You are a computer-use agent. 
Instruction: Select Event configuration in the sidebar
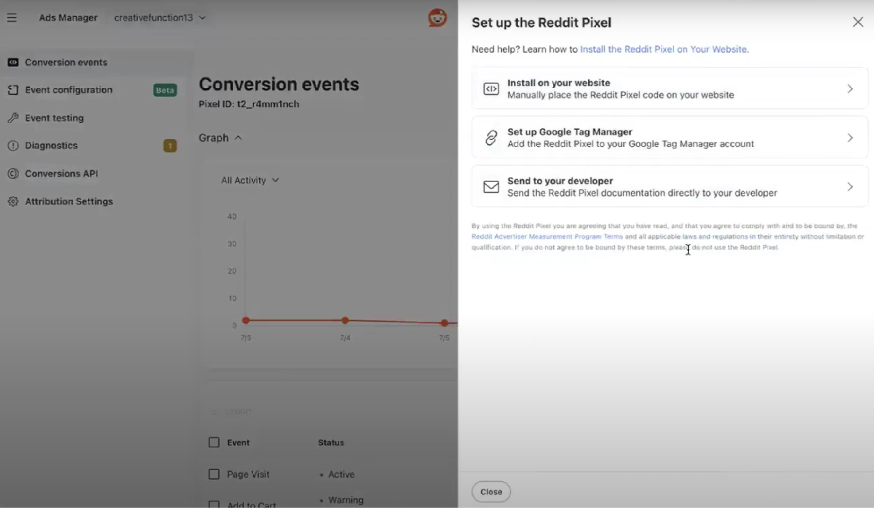pos(68,90)
